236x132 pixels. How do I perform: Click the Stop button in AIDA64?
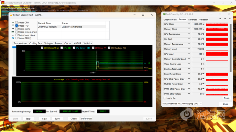pyautogui.click(x=28, y=119)
